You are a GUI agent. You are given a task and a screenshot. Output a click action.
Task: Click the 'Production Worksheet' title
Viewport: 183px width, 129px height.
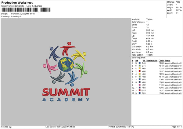click(17, 2)
